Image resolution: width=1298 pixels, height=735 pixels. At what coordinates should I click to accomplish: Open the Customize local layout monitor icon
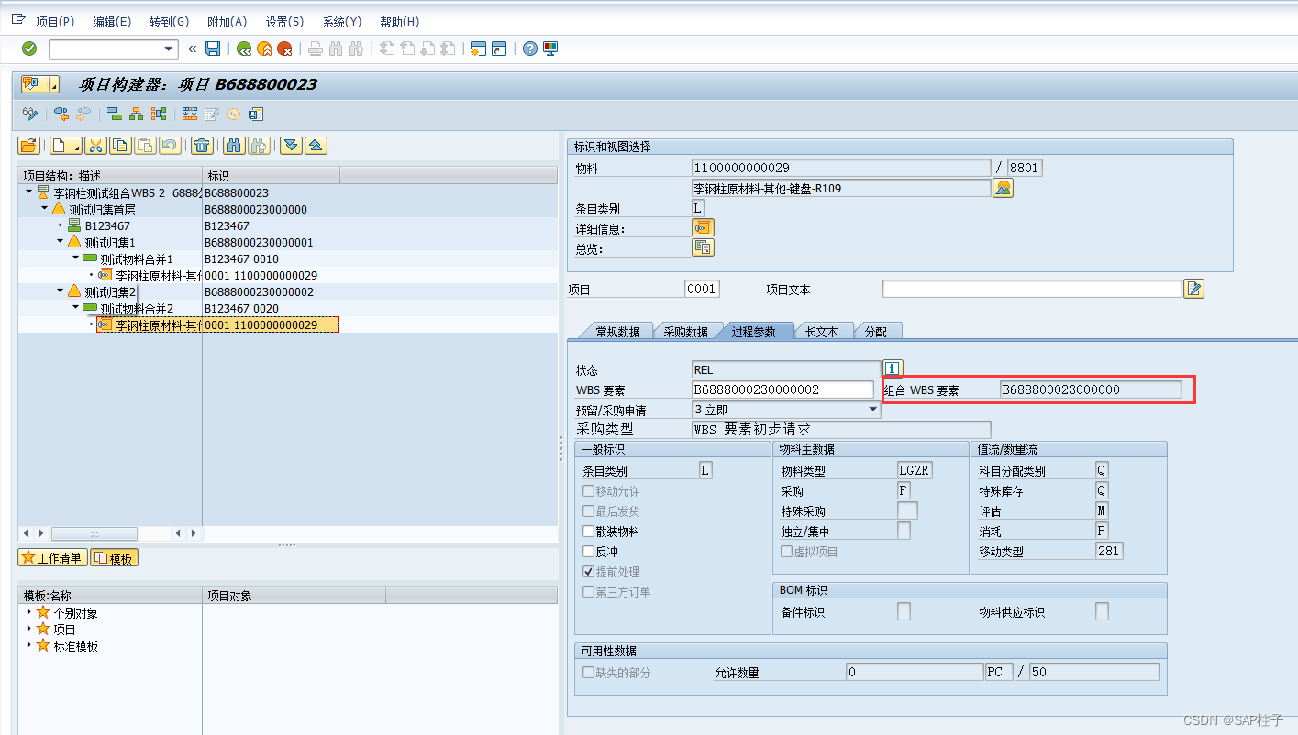point(550,49)
